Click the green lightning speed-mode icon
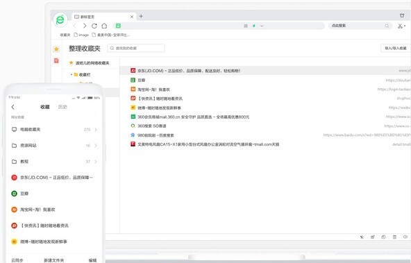Screen dimensions: 411x263 253,26
